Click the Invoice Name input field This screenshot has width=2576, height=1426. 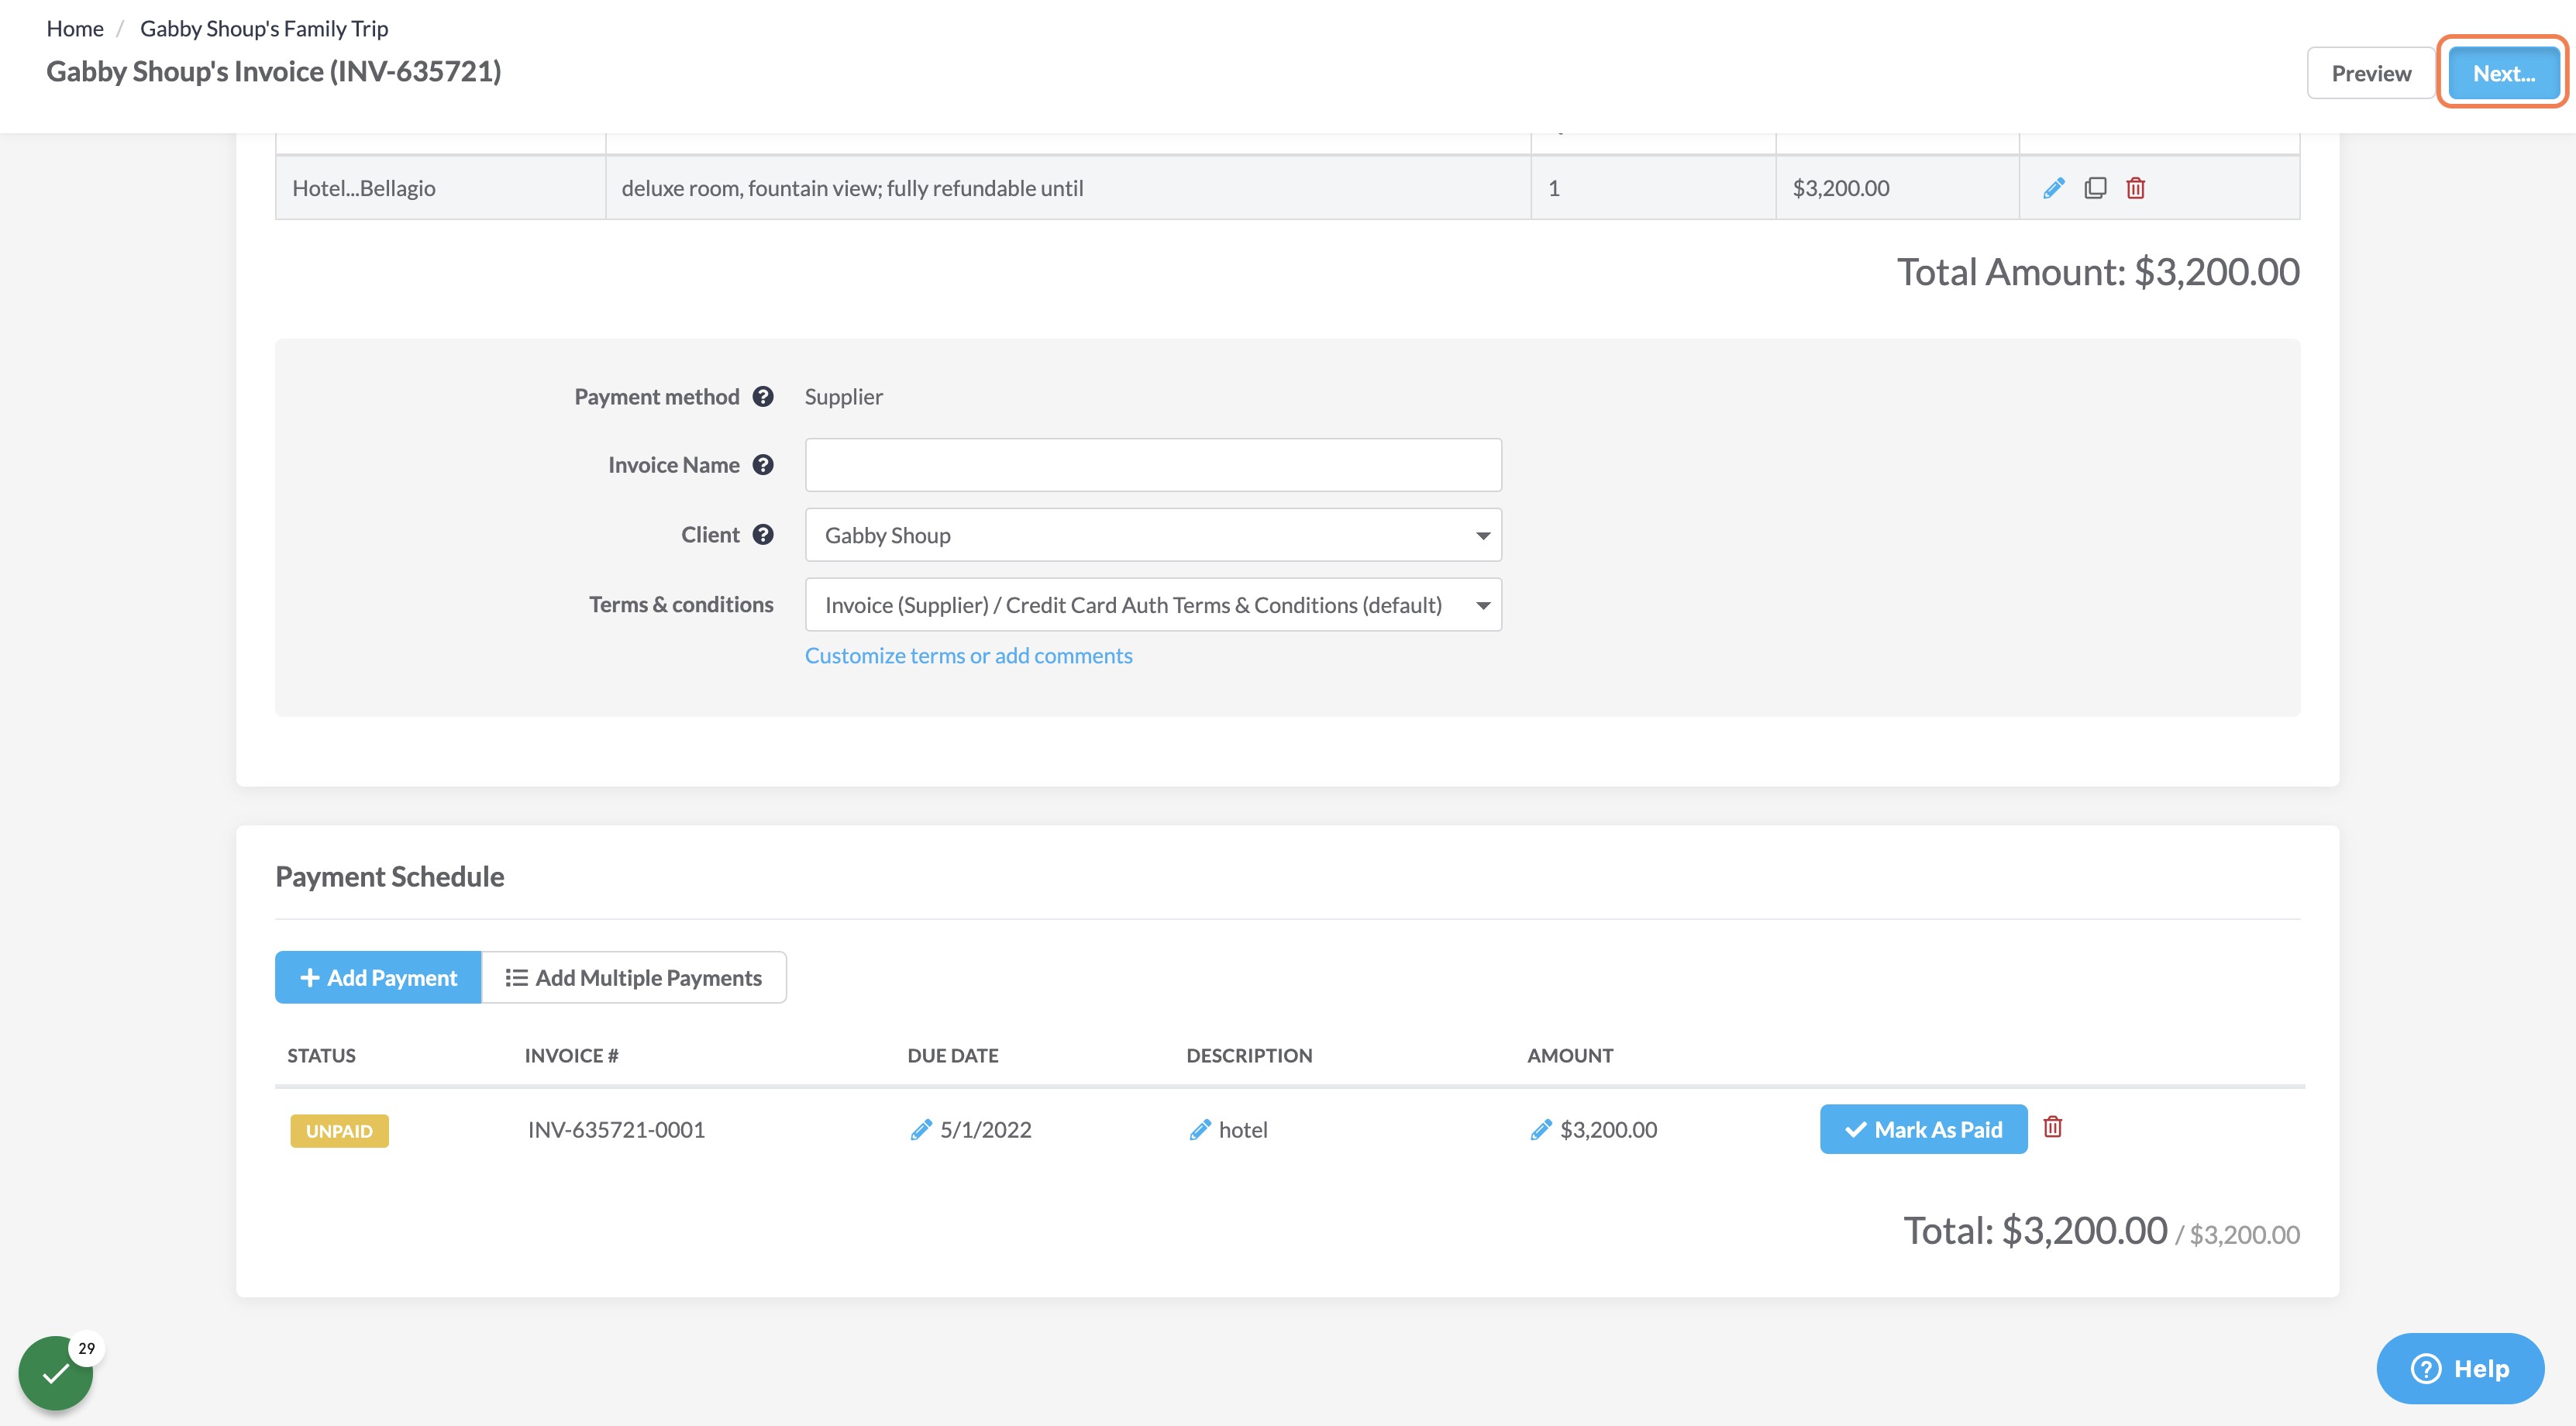(1153, 465)
